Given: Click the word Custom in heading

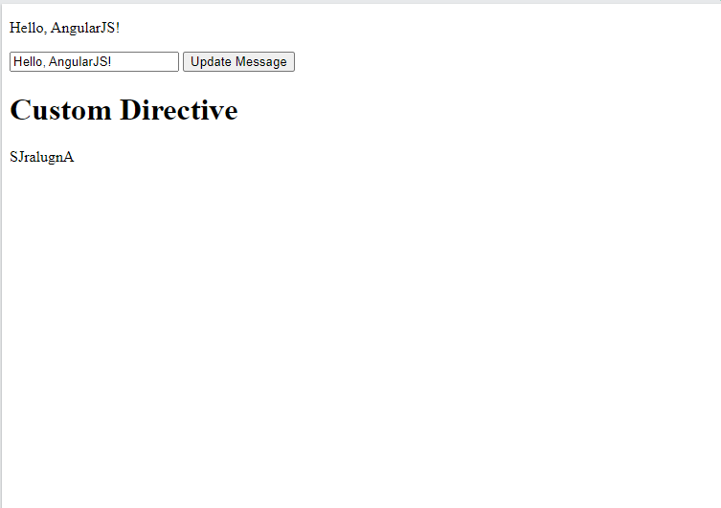Looking at the screenshot, I should tap(60, 111).
